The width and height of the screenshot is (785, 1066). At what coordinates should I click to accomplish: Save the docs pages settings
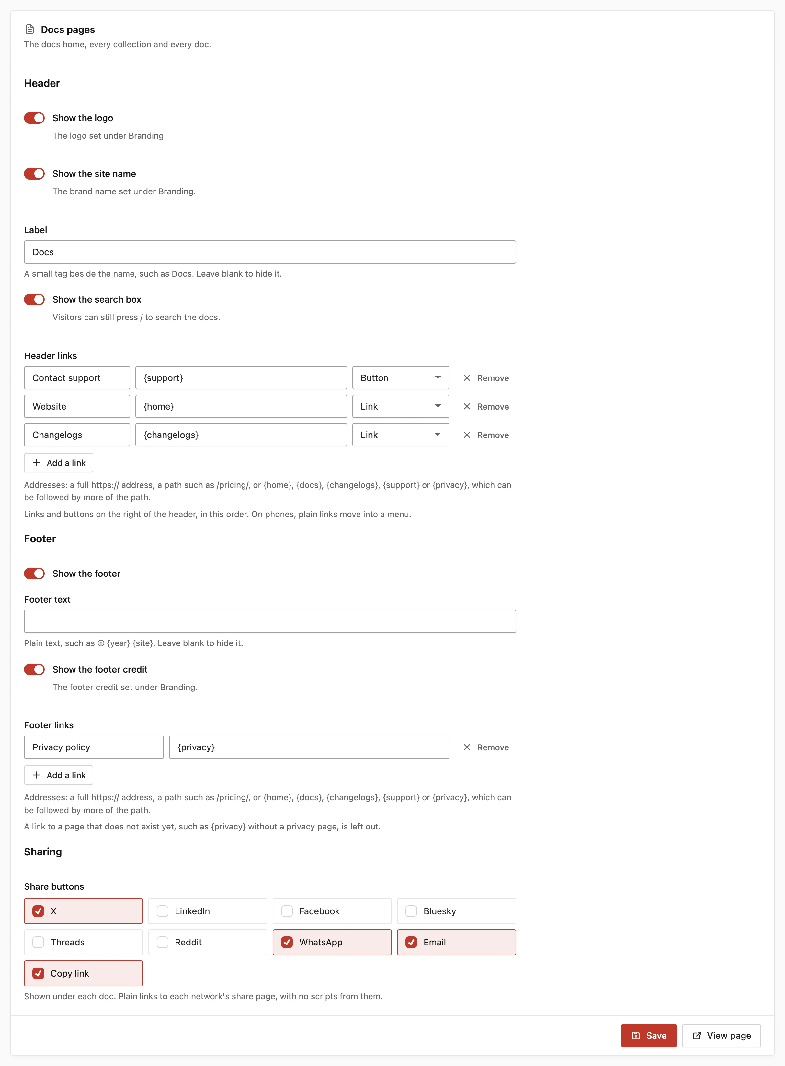[649, 1036]
